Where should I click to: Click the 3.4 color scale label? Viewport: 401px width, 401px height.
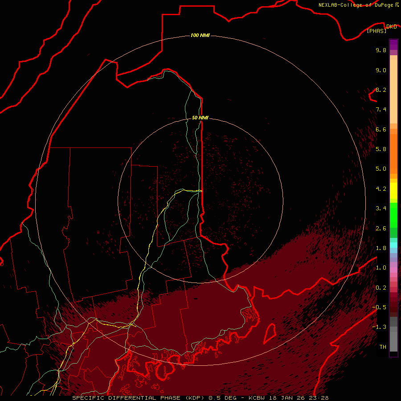point(381,209)
